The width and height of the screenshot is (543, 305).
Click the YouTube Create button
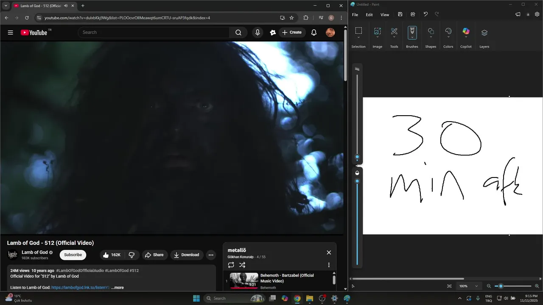point(292,32)
